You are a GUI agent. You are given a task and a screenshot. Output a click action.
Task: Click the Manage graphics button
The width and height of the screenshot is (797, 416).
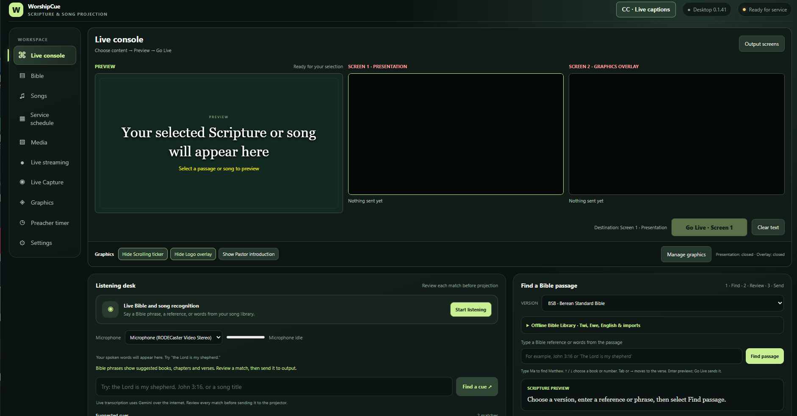point(686,255)
